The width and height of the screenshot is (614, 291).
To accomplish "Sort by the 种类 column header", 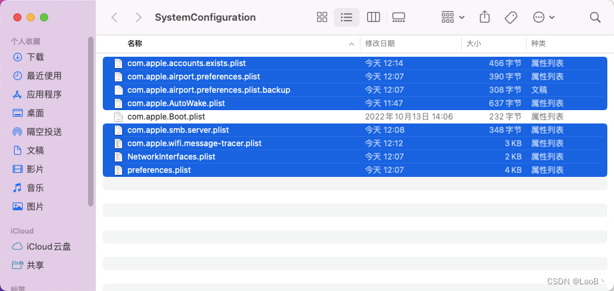I will click(x=538, y=43).
